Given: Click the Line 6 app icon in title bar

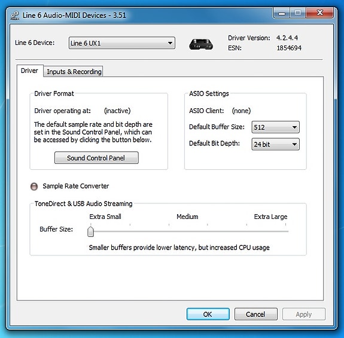Looking at the screenshot, I should tap(15, 16).
